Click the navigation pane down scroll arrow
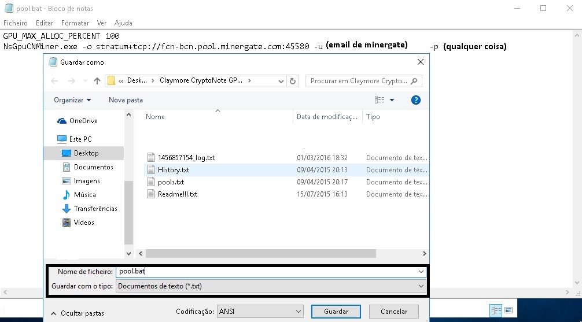The image size is (582, 322). click(x=129, y=254)
